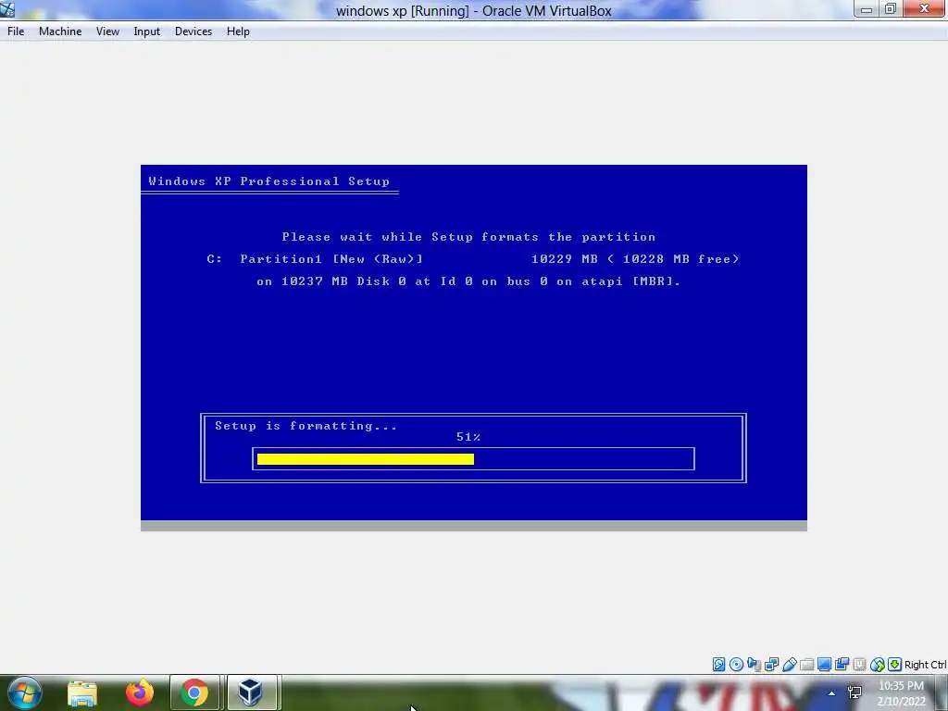The width and height of the screenshot is (948, 711).
Task: Launch Firefox from the taskbar
Action: [140, 692]
